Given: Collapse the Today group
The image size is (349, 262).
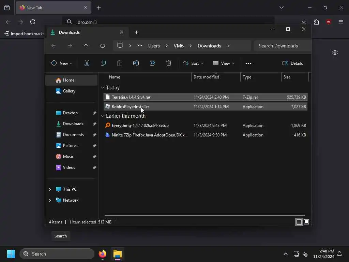Looking at the screenshot, I should (x=103, y=88).
